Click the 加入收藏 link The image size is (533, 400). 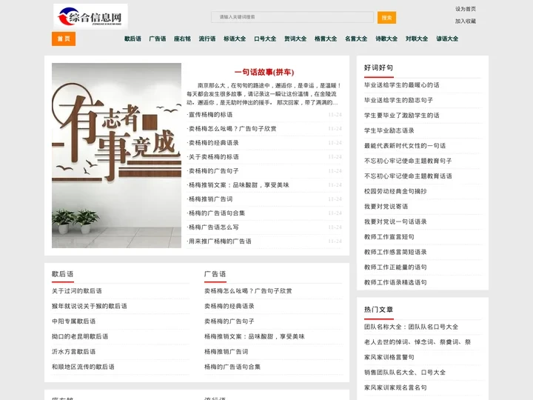coord(466,21)
